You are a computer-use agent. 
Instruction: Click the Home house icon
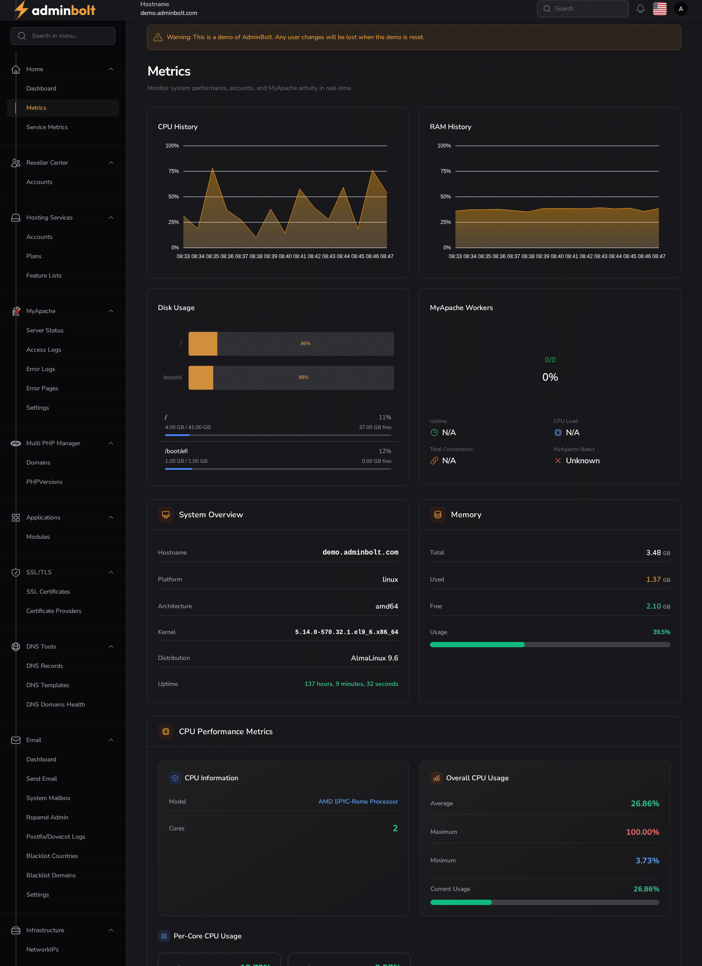click(16, 69)
